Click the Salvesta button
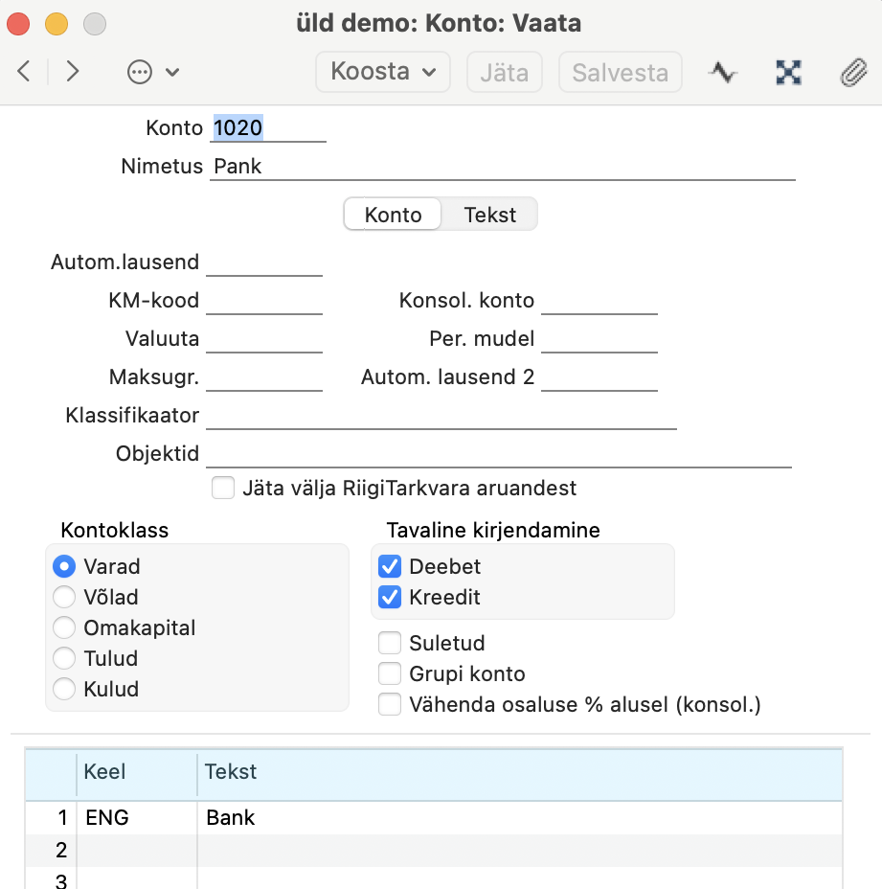Screen dimensions: 882x889 (x=621, y=72)
